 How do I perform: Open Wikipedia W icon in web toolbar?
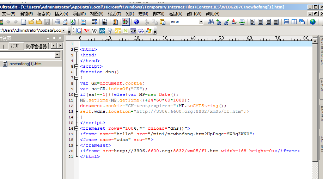coord(95,31)
